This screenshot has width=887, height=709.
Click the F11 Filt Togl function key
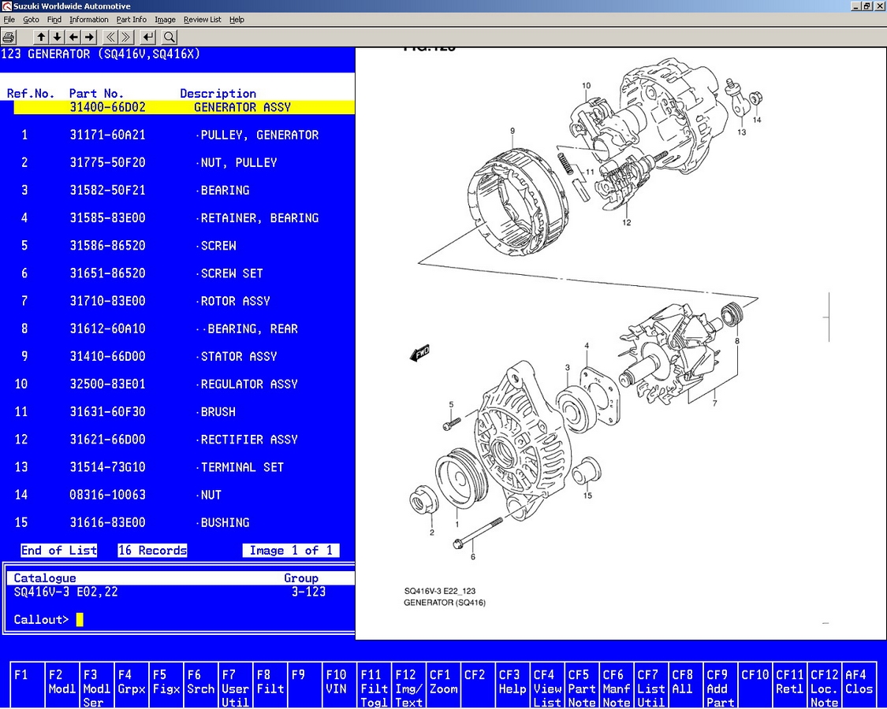click(374, 685)
